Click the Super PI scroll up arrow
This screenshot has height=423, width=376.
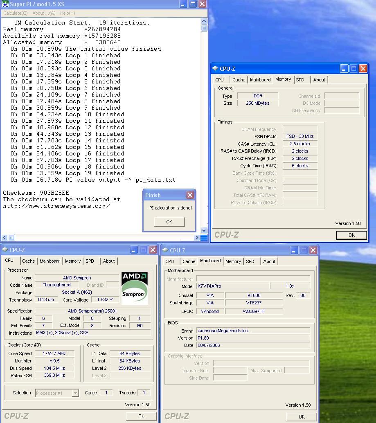point(204,21)
